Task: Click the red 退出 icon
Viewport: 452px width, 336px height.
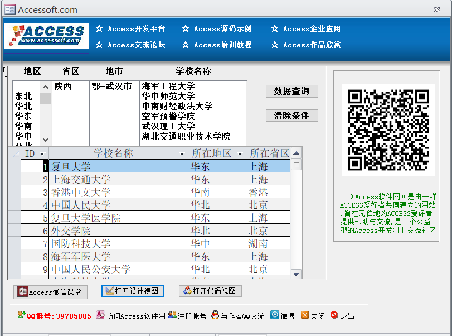Action: (334, 315)
